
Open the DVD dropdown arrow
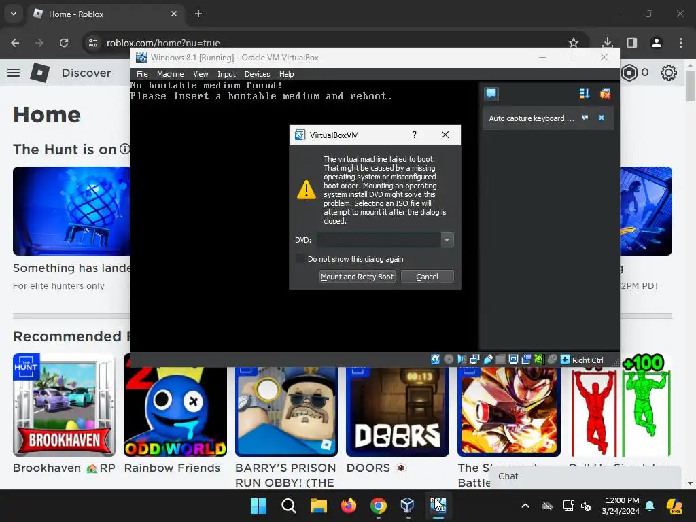point(447,240)
